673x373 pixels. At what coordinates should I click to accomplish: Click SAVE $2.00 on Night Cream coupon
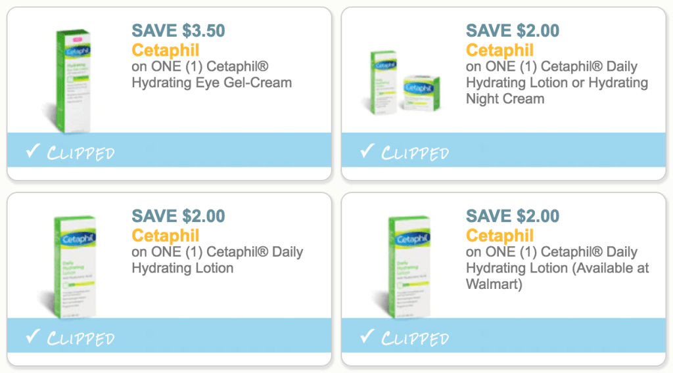coord(513,31)
